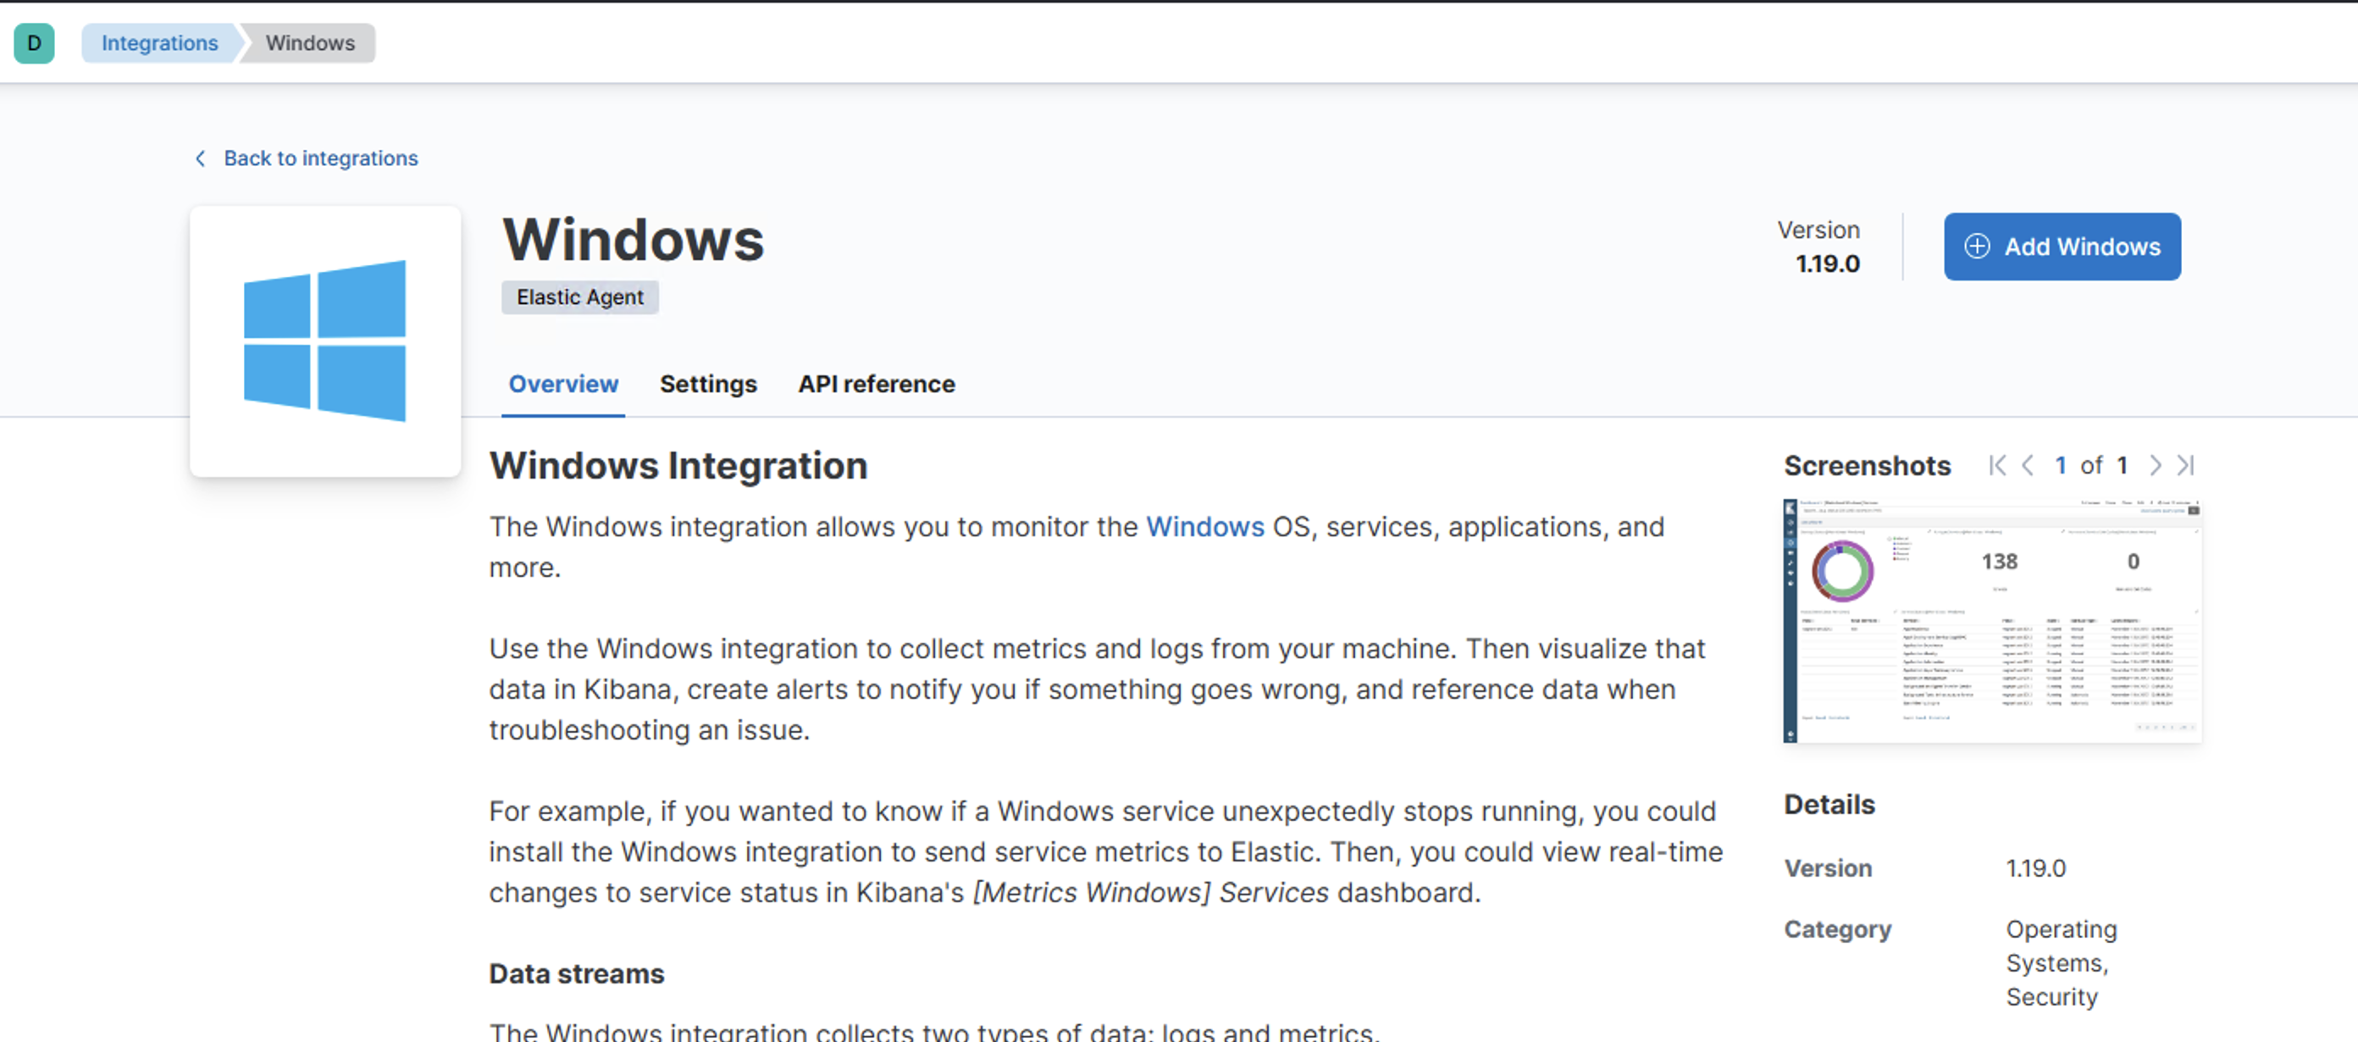The width and height of the screenshot is (2358, 1042).
Task: Click the Elastic Agent badge
Action: pos(579,297)
